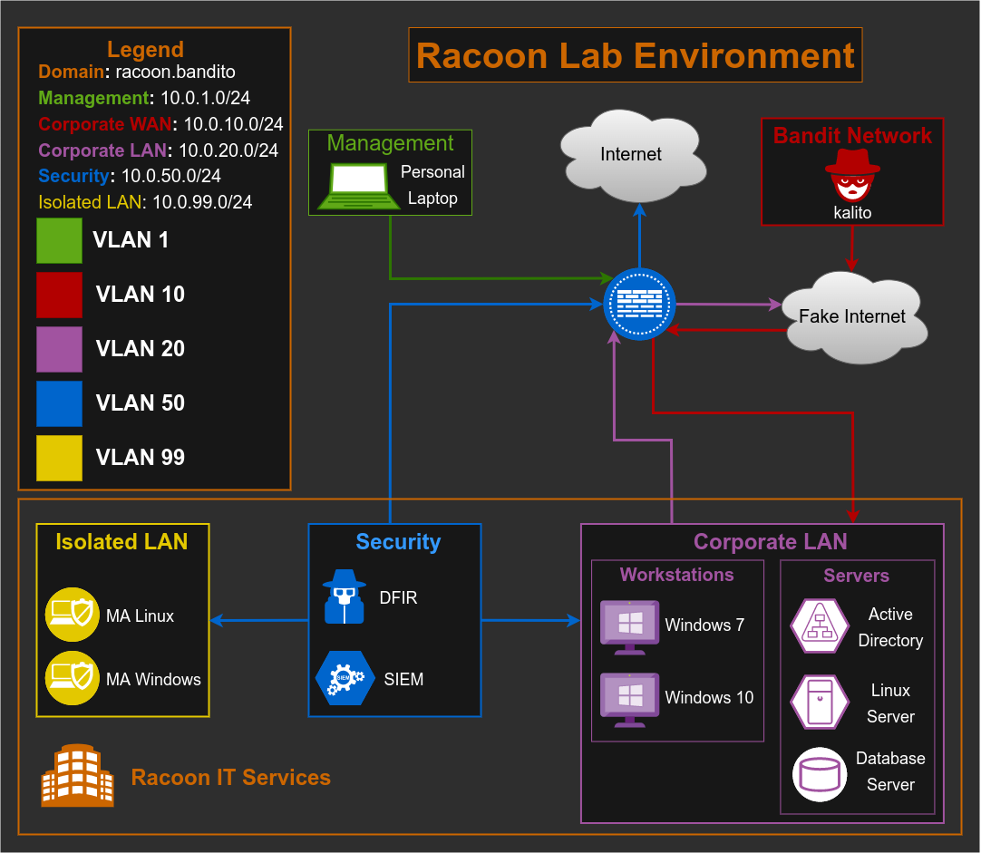
Task: Click the Internet cloud
Action: [632, 154]
